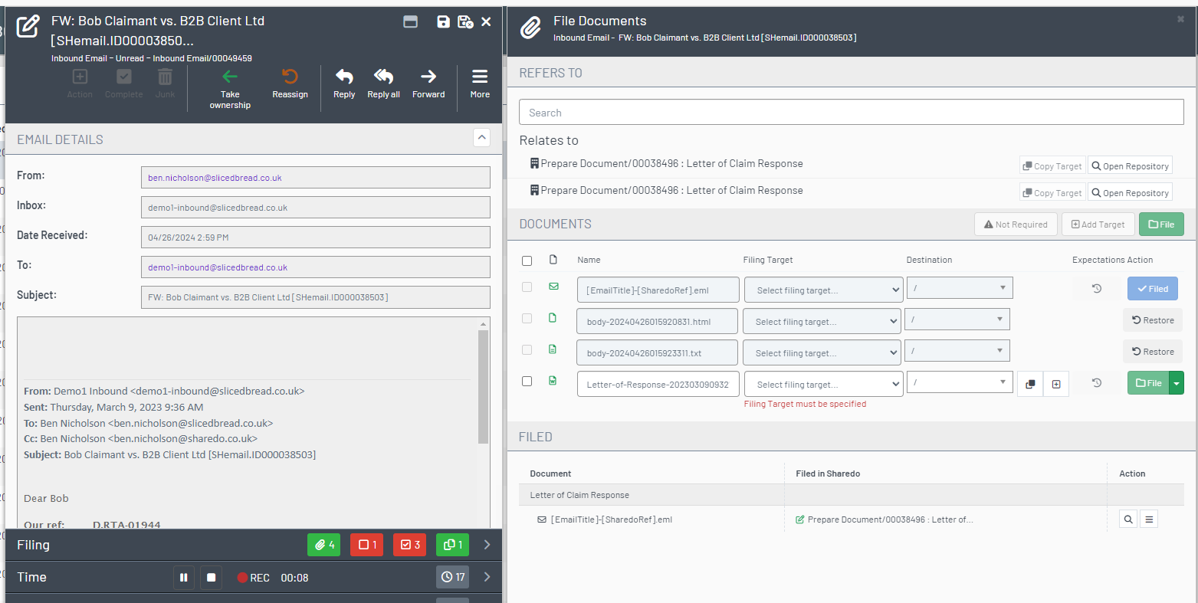The height and width of the screenshot is (603, 1198).
Task: Open Reply all for this email
Action: pyautogui.click(x=383, y=83)
